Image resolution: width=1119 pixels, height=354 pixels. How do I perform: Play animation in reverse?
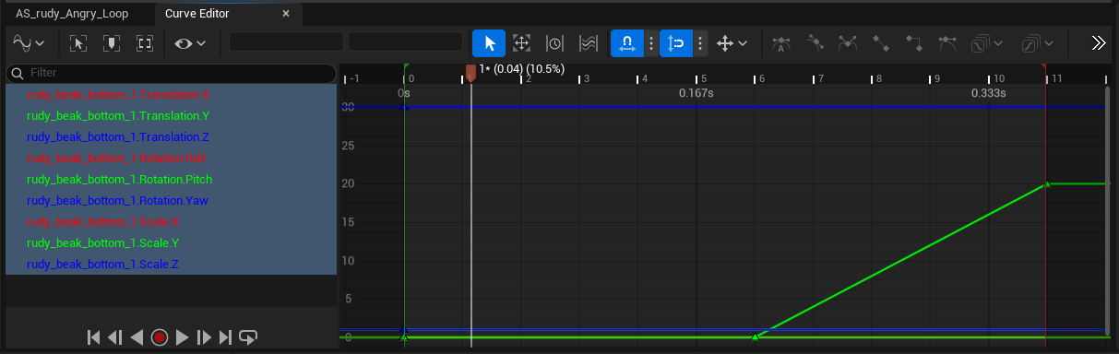pyautogui.click(x=137, y=337)
